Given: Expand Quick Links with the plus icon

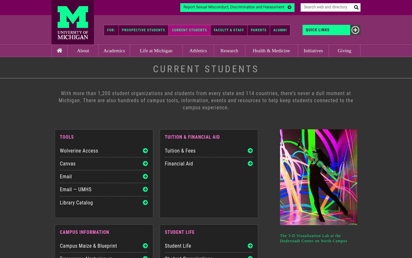Looking at the screenshot, I should click(355, 30).
